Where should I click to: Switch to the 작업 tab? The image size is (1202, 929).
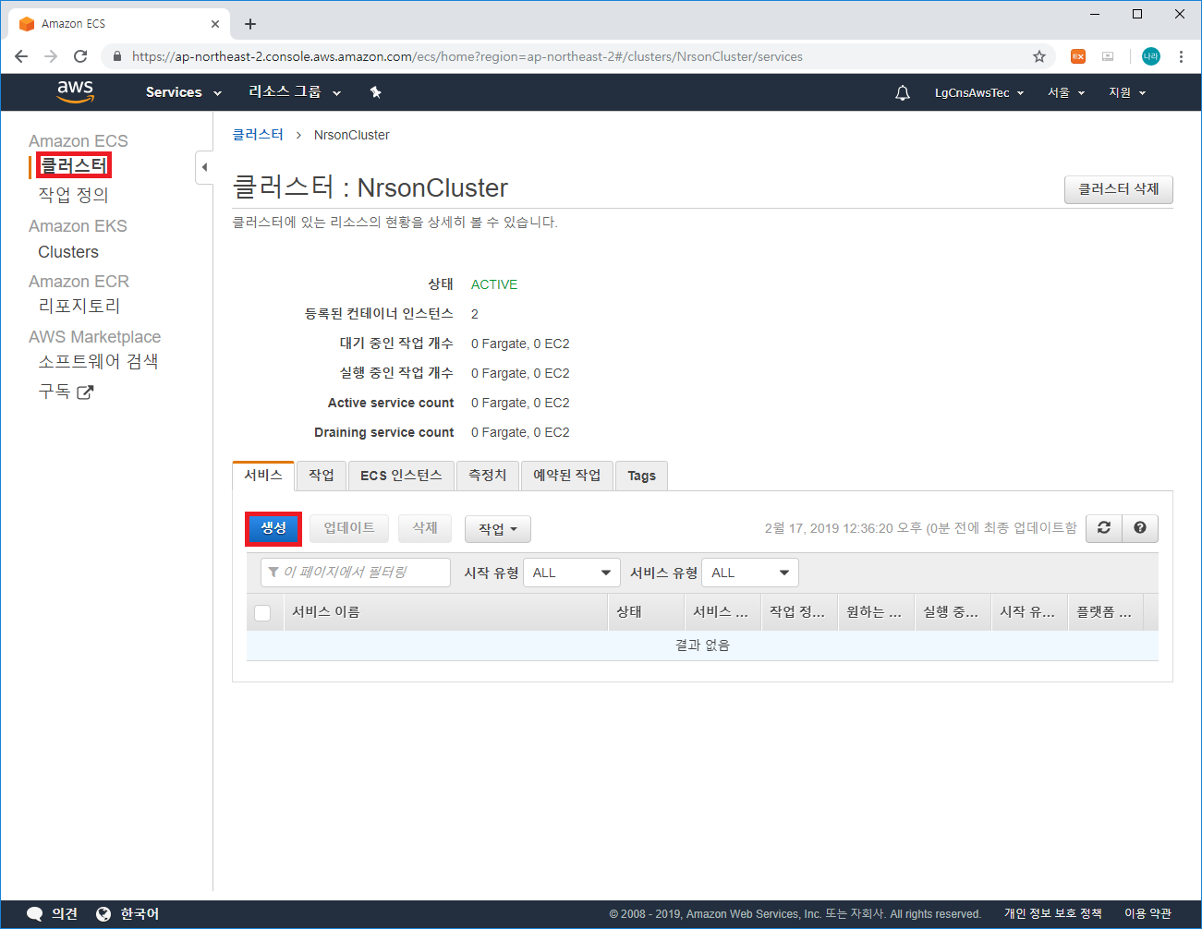322,476
